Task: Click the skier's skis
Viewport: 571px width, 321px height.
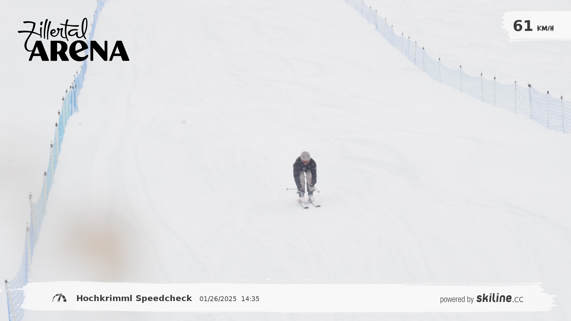Action: (308, 204)
